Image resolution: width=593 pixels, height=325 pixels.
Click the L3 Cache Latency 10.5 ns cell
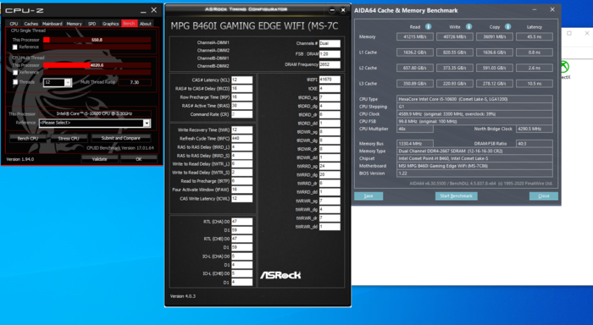pyautogui.click(x=534, y=84)
